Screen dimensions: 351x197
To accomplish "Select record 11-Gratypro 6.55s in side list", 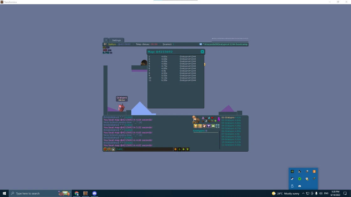I will coord(231,145).
